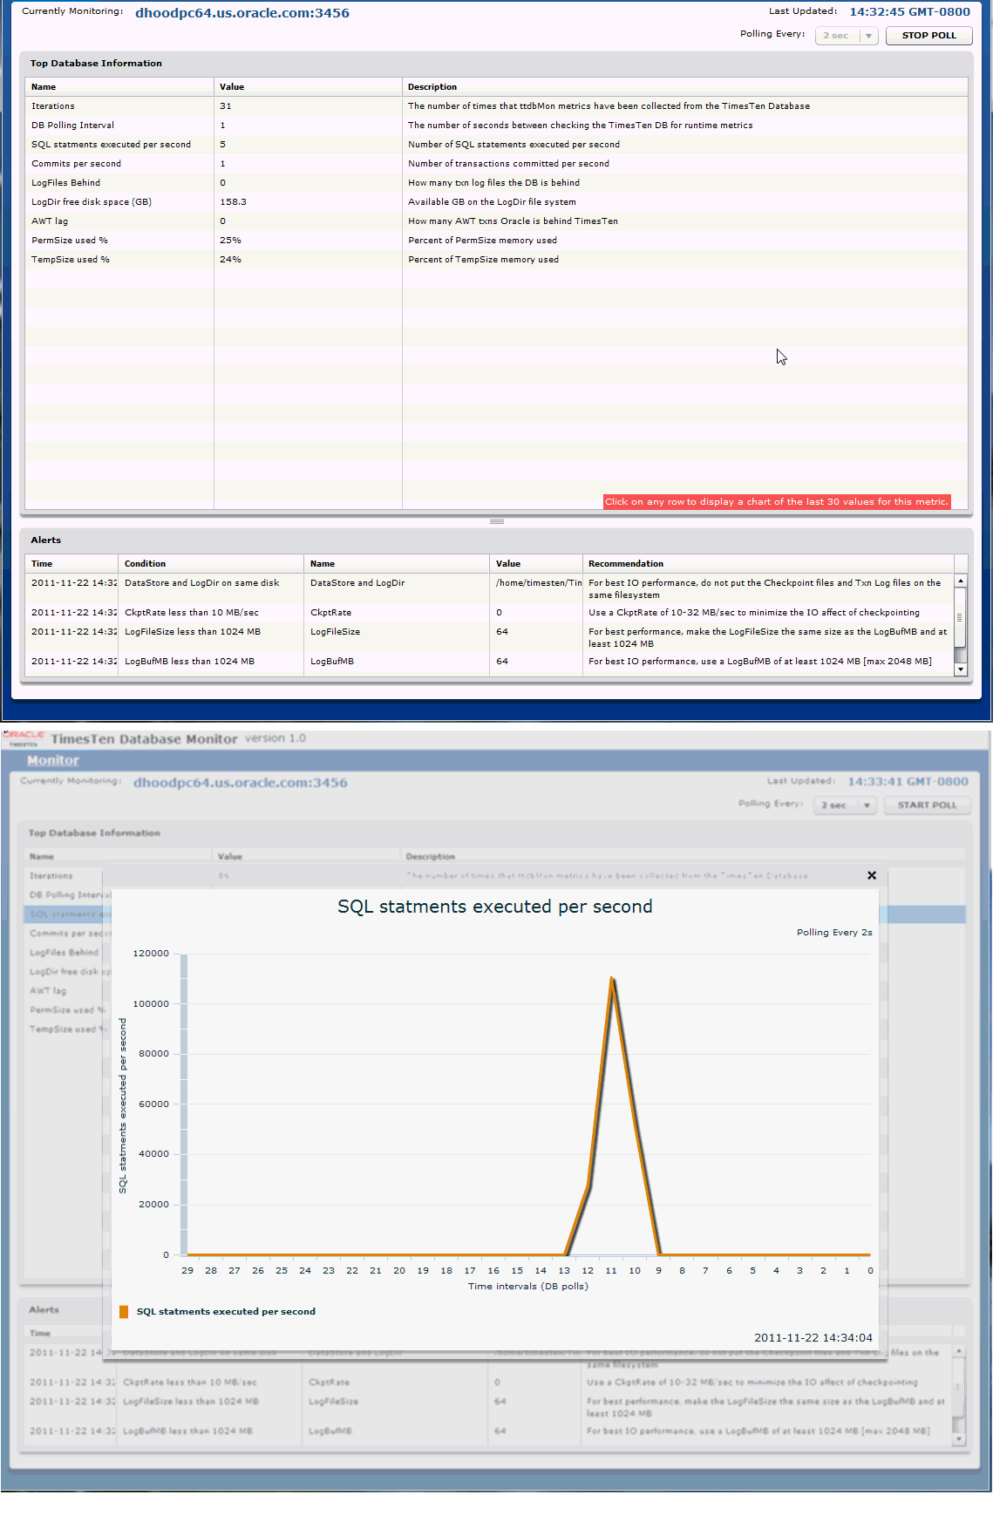
Task: Click hostname dhoodpc64.us.oracle.com:3456 at top
Action: [x=242, y=13]
